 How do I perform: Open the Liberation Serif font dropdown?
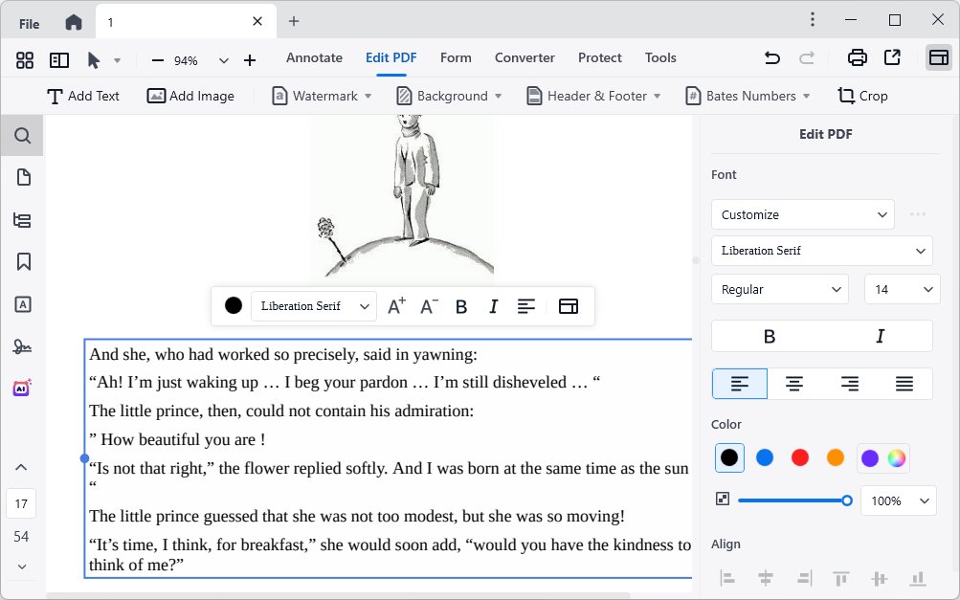[820, 250]
